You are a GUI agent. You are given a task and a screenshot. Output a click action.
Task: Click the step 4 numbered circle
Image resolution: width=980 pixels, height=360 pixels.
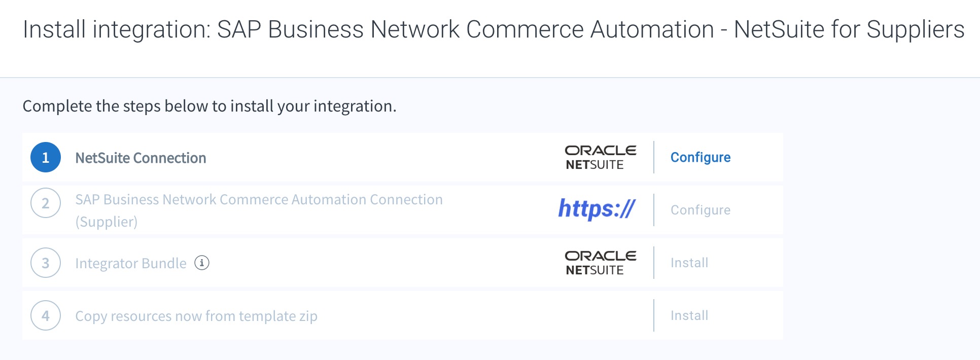point(45,315)
